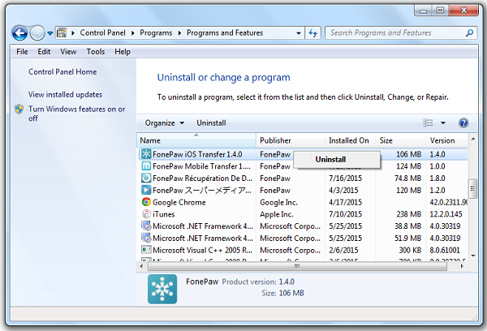Click the search magnifier icon

[x=470, y=32]
